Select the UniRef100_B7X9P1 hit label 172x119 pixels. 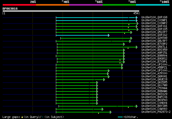[154, 62]
